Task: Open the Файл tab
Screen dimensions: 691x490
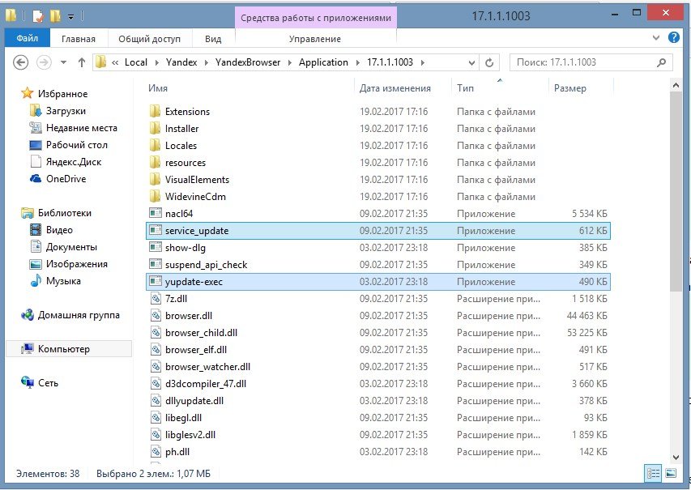Action: click(x=28, y=38)
